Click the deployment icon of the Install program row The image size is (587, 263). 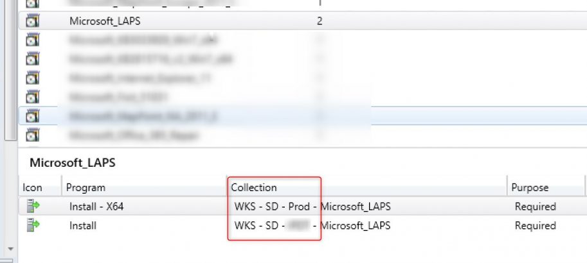pyautogui.click(x=33, y=225)
